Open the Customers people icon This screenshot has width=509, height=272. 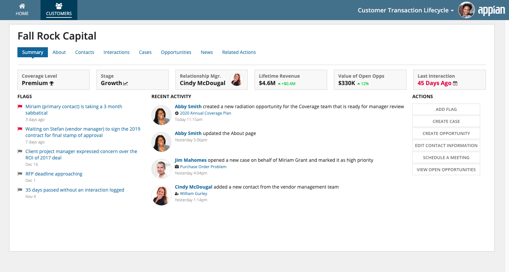point(59,6)
